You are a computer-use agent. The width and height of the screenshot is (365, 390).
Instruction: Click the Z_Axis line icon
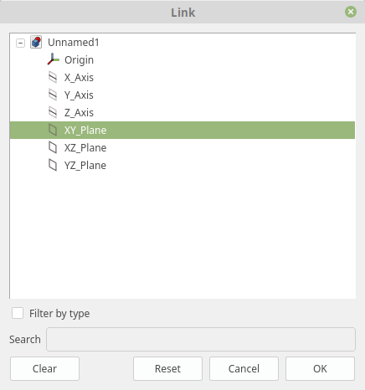click(53, 112)
